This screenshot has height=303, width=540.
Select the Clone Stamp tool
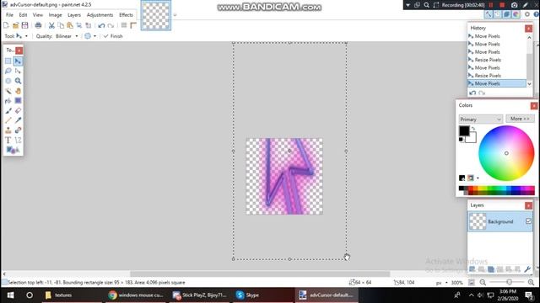coord(8,130)
